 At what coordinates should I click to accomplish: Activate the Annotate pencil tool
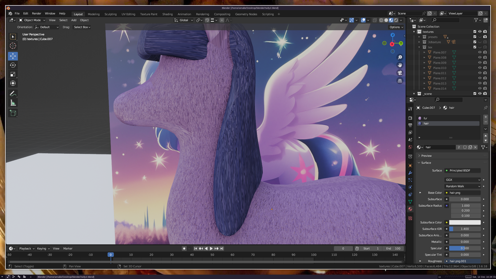pyautogui.click(x=13, y=94)
